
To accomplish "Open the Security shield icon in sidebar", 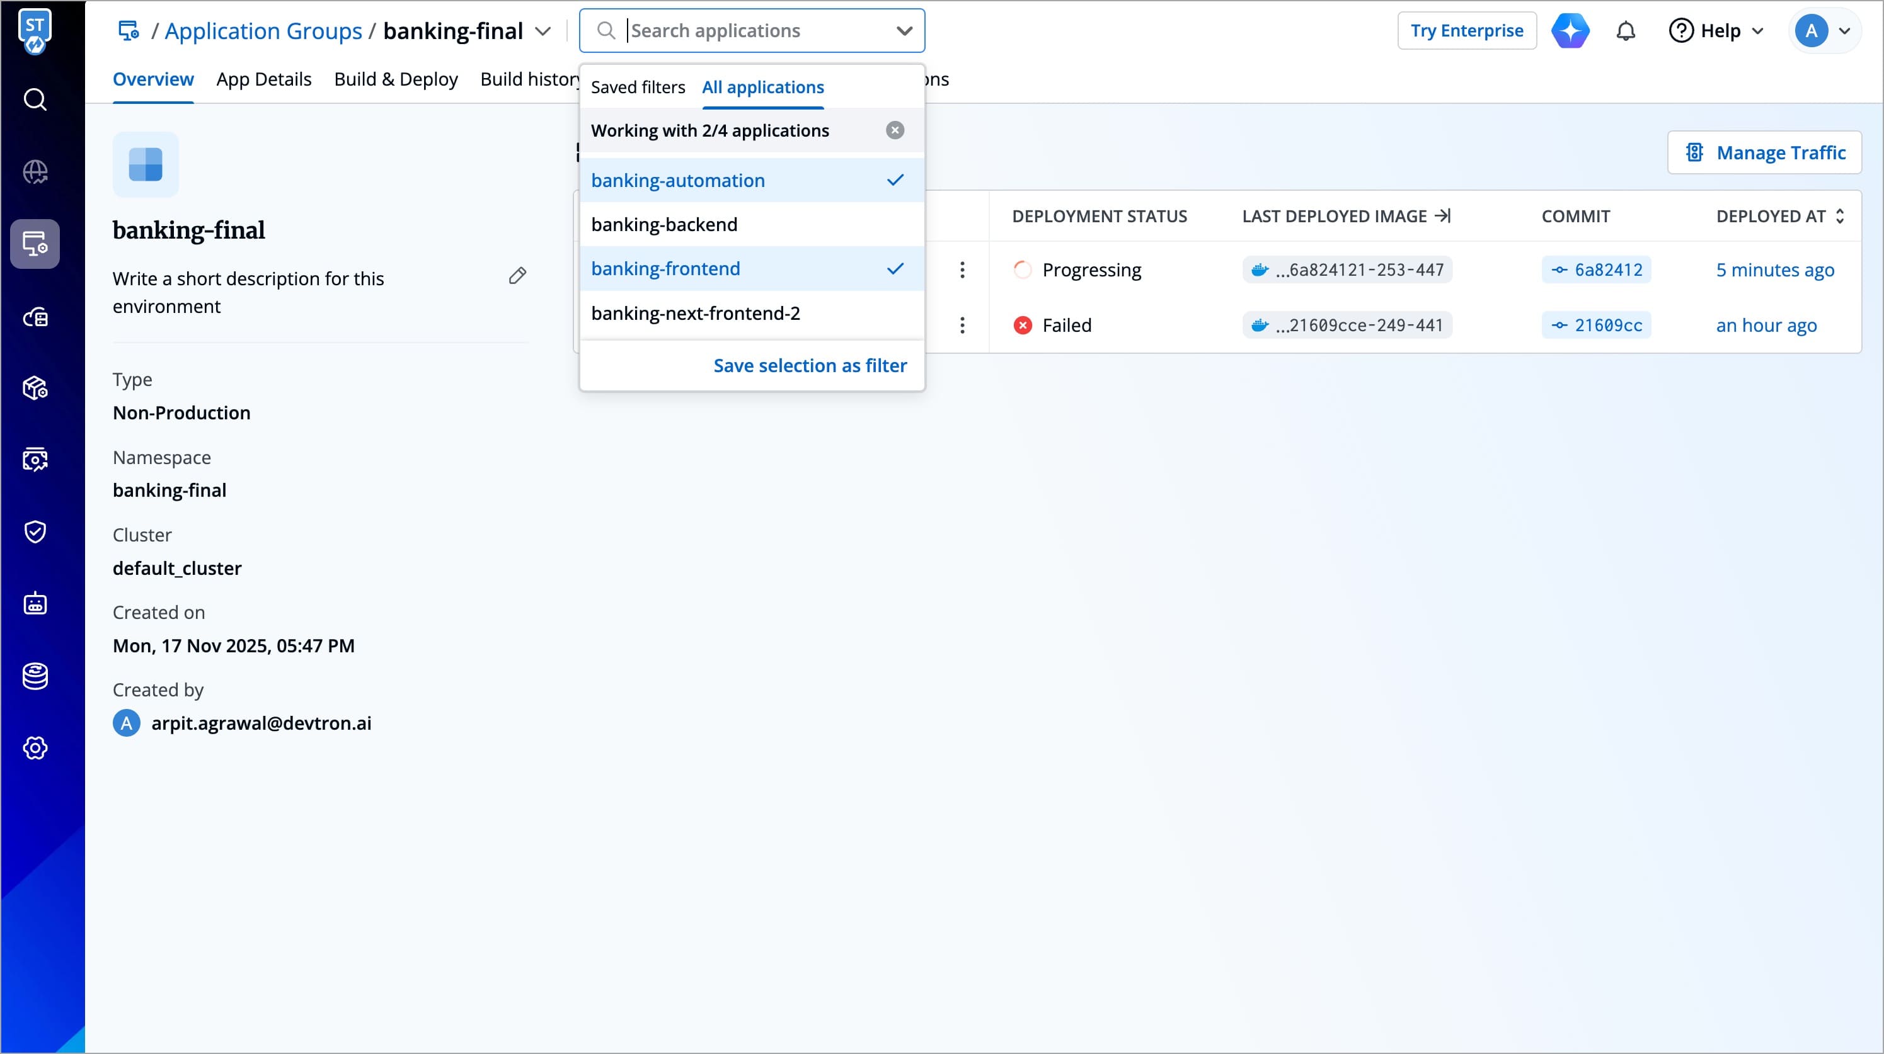I will coord(35,531).
